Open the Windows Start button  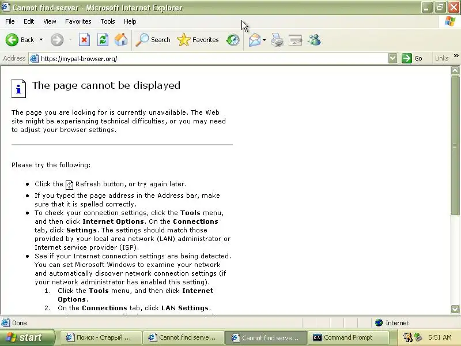coord(27,337)
